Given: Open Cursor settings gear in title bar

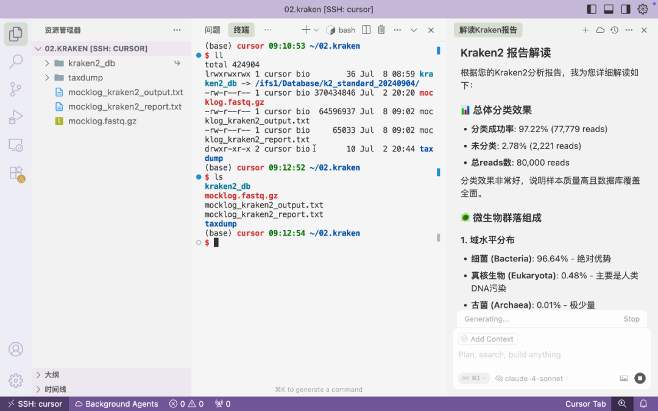Looking at the screenshot, I should coord(643,9).
